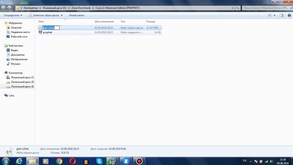The image size is (293, 165).
Task: Open Skype from the taskbar
Action: click(x=99, y=161)
